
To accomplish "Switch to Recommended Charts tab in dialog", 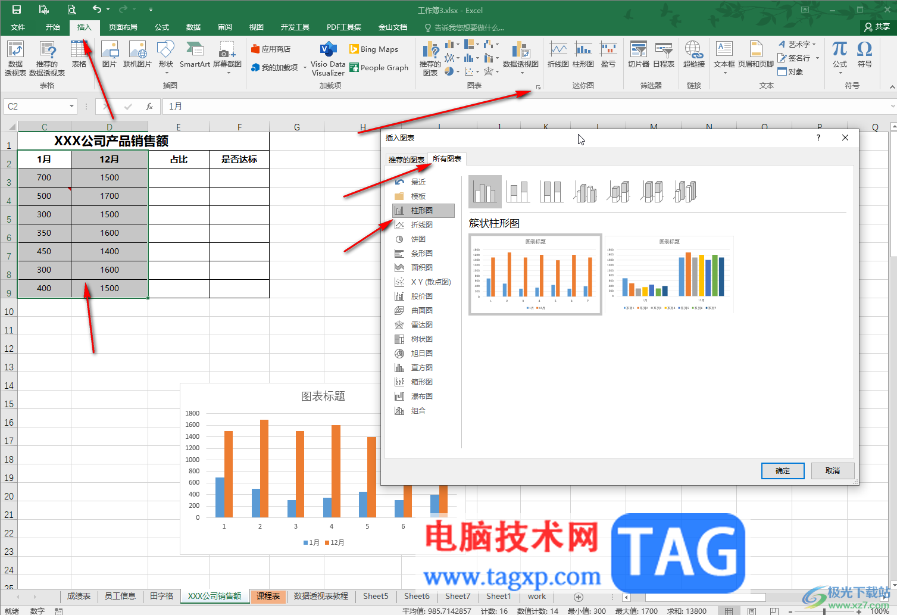I will coord(407,160).
